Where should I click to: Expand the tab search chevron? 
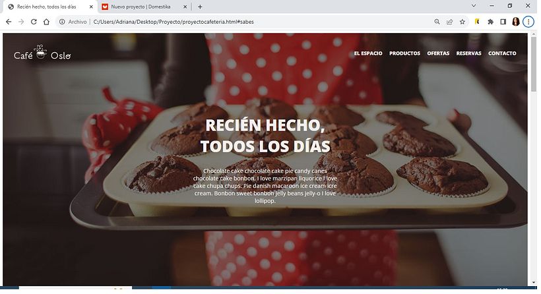pyautogui.click(x=474, y=6)
